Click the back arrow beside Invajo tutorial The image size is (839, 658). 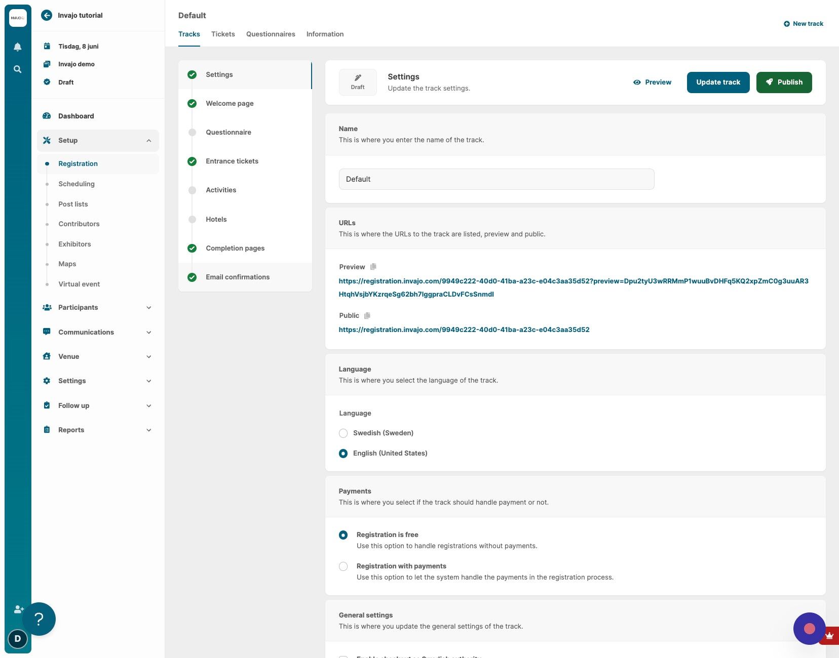point(47,15)
